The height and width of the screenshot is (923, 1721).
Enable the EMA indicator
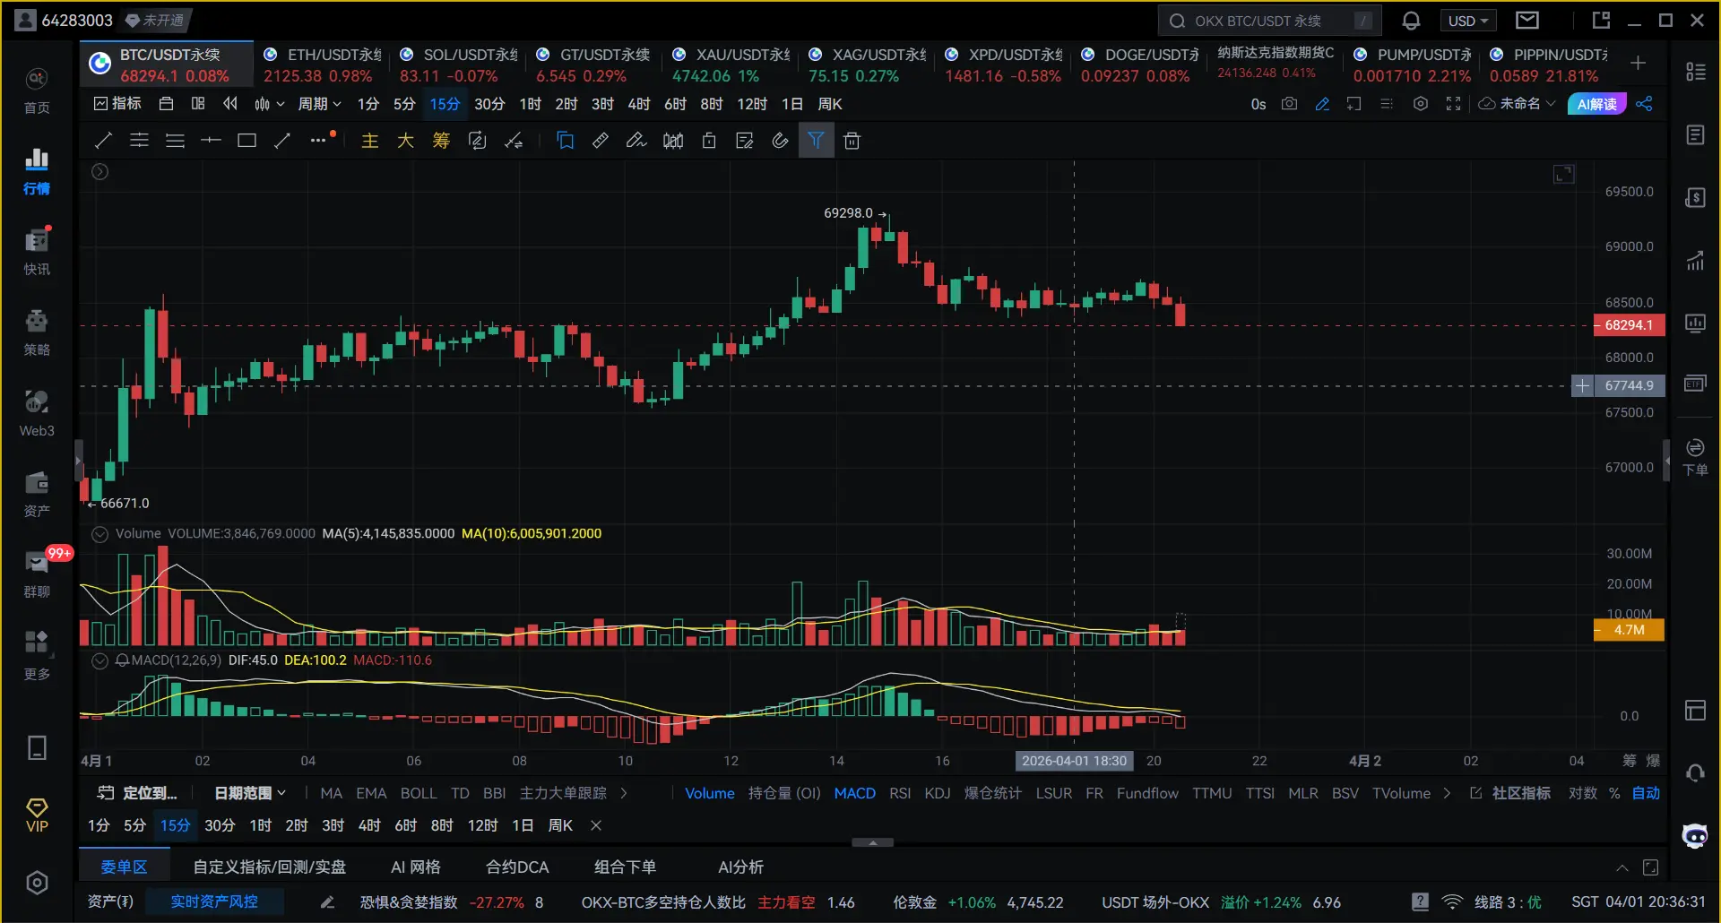click(371, 793)
